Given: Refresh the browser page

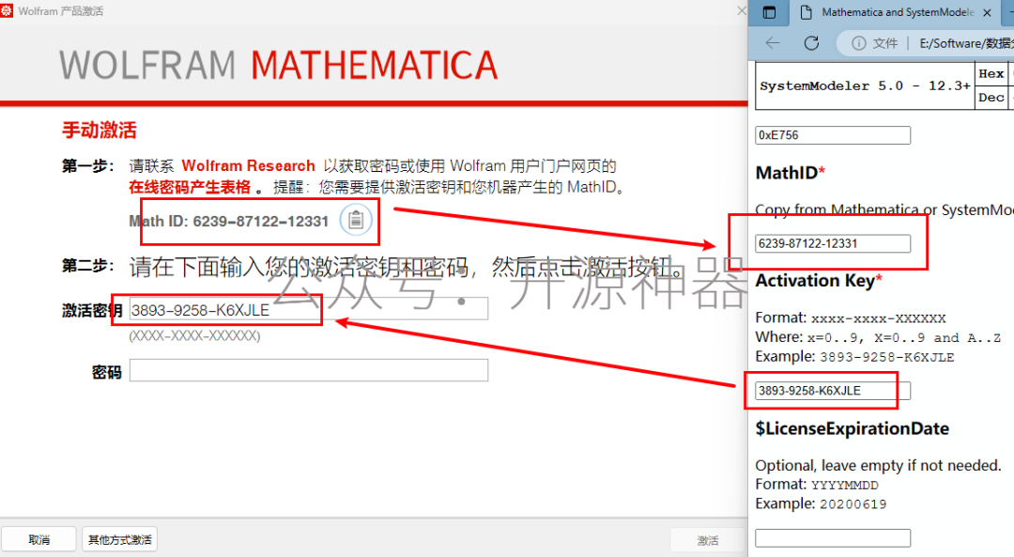Looking at the screenshot, I should point(811,43).
